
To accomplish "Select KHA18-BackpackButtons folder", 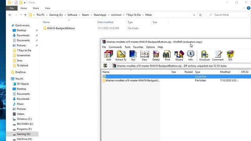I will click(x=61, y=28).
